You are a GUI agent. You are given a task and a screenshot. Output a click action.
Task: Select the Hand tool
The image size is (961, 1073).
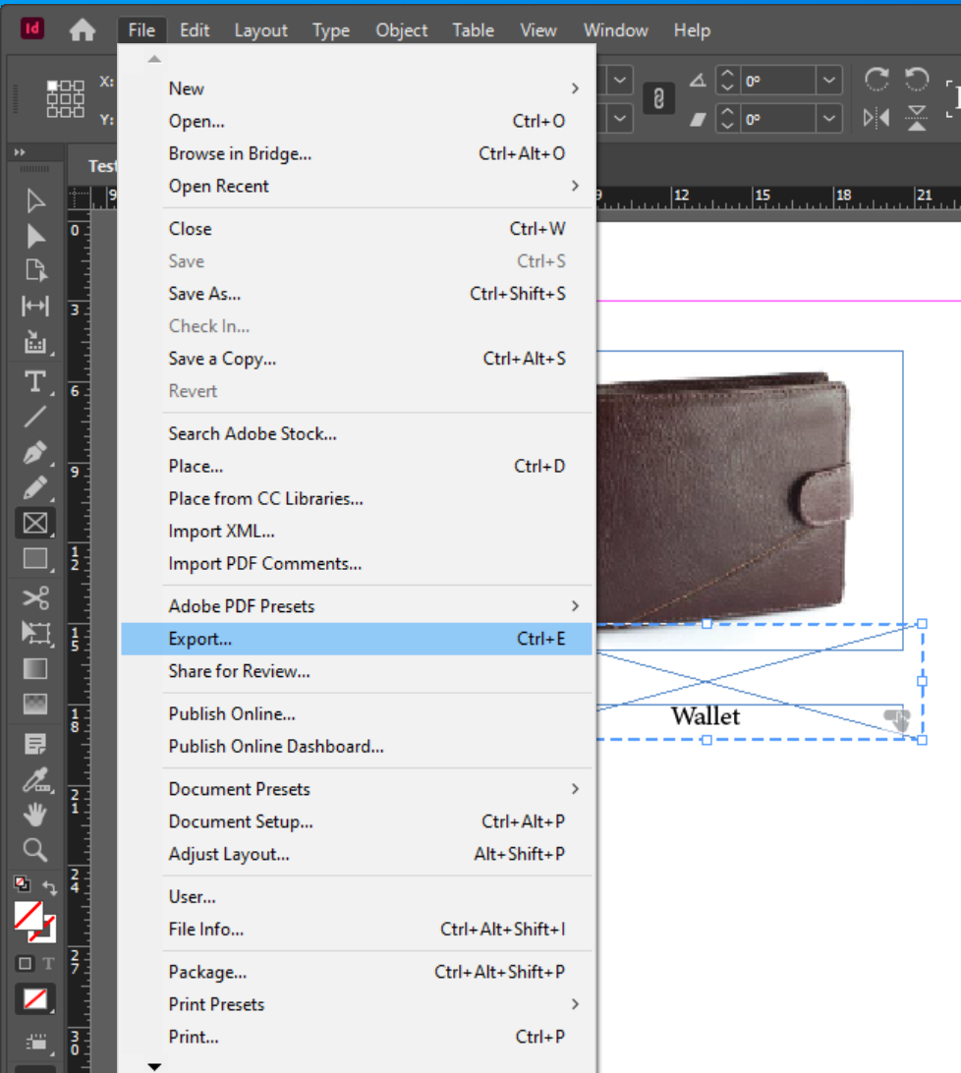pyautogui.click(x=35, y=815)
